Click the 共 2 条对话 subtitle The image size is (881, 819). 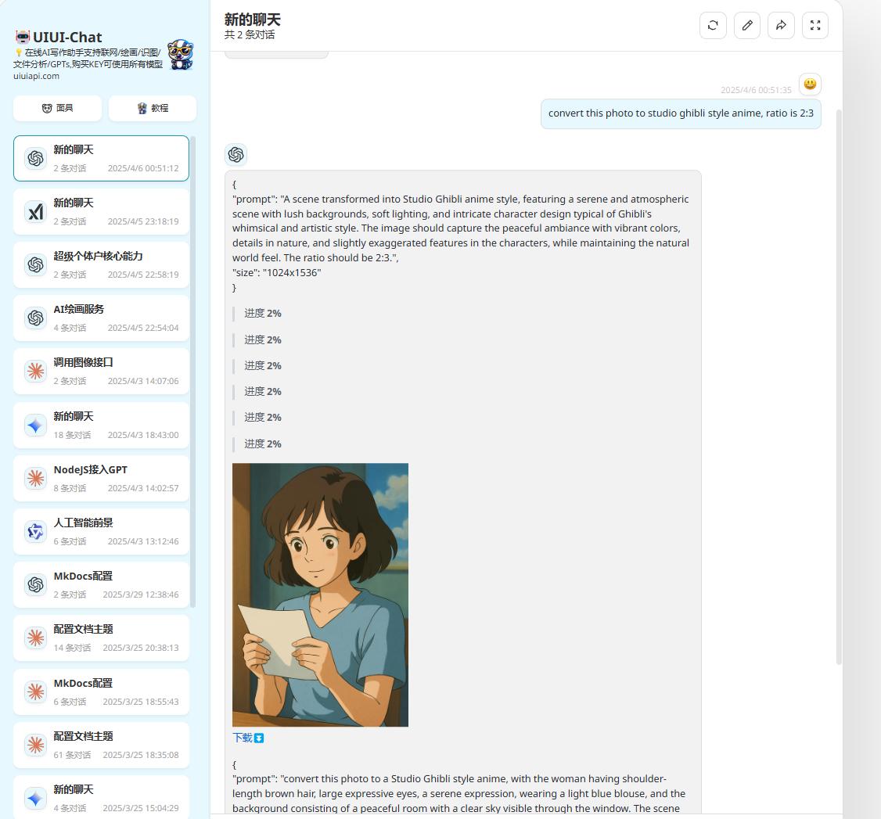250,35
